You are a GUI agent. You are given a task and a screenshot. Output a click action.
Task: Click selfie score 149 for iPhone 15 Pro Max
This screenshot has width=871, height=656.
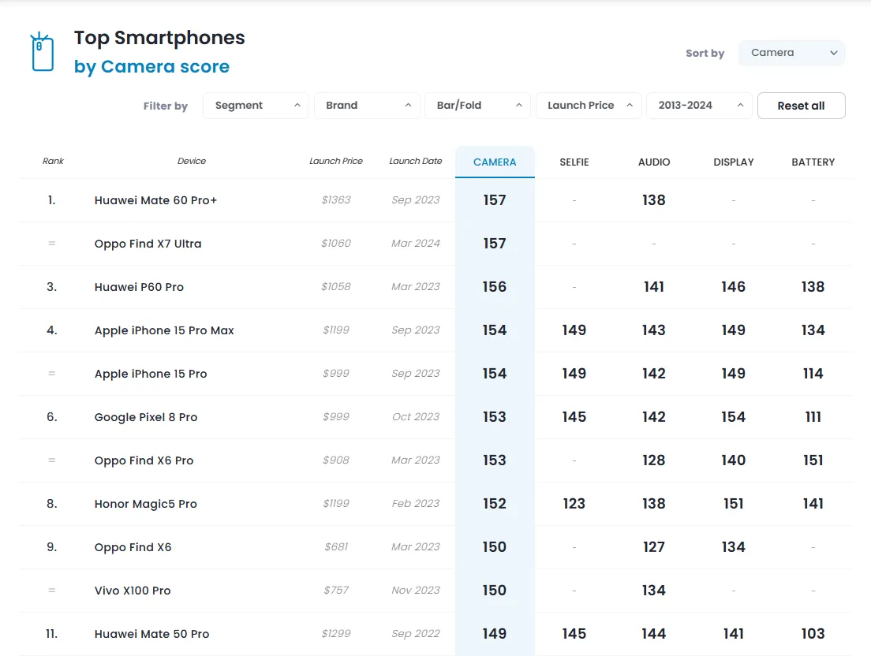pos(574,330)
